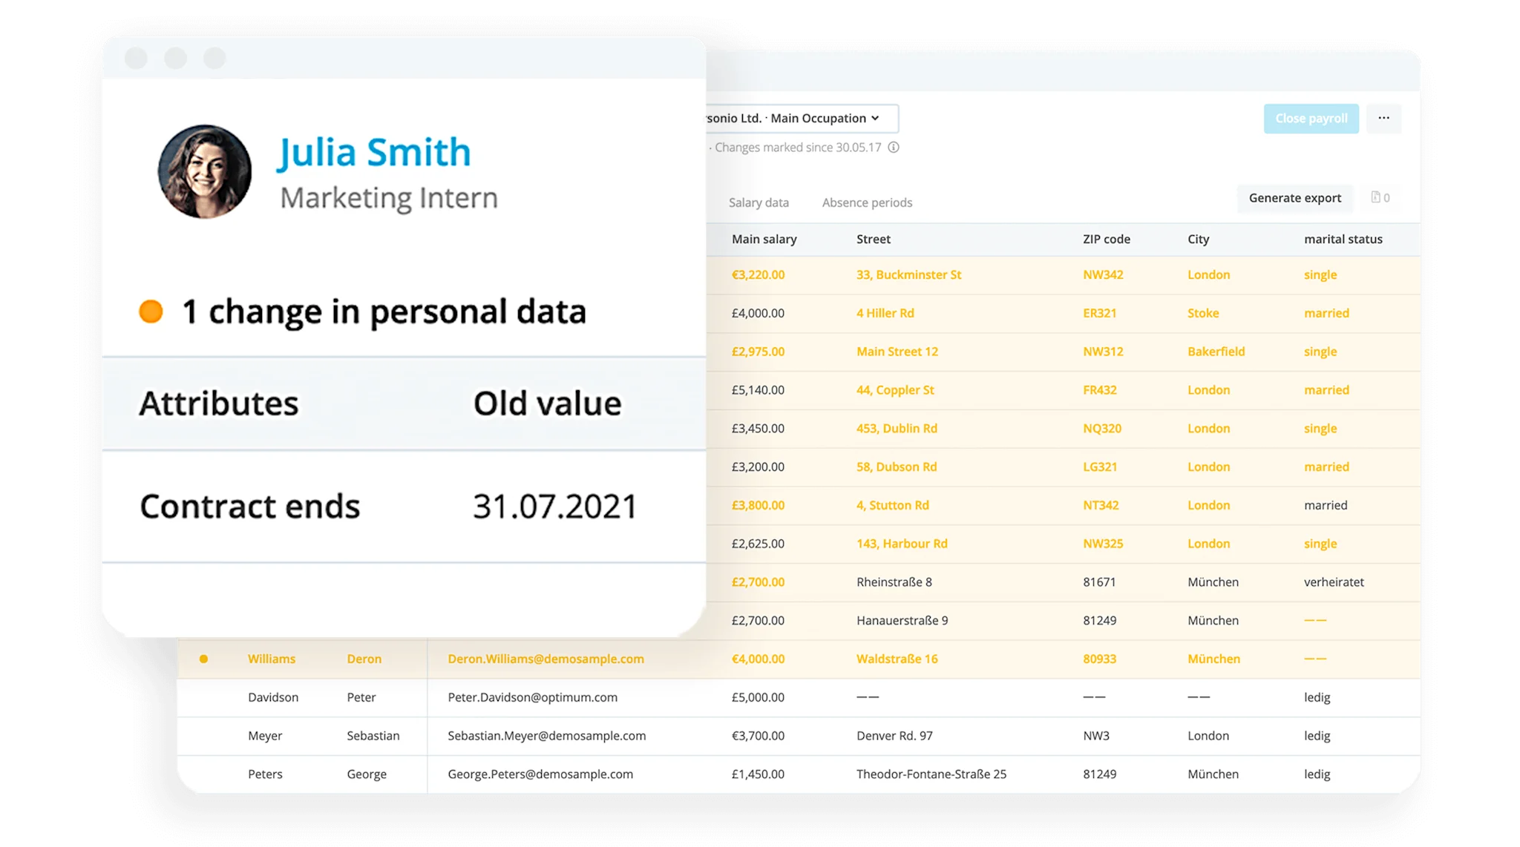Click info icon next to changes marked date
The image size is (1520, 847).
pyautogui.click(x=894, y=148)
